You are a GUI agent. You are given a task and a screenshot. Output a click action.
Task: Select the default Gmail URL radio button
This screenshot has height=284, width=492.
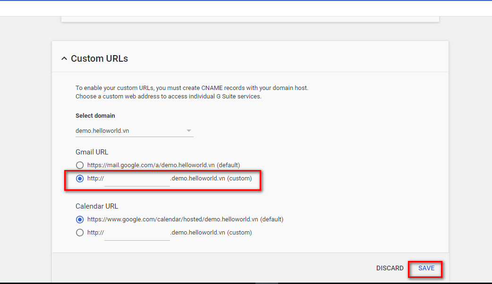click(x=80, y=165)
